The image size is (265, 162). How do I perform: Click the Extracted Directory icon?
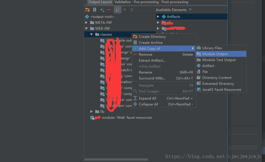(199, 83)
